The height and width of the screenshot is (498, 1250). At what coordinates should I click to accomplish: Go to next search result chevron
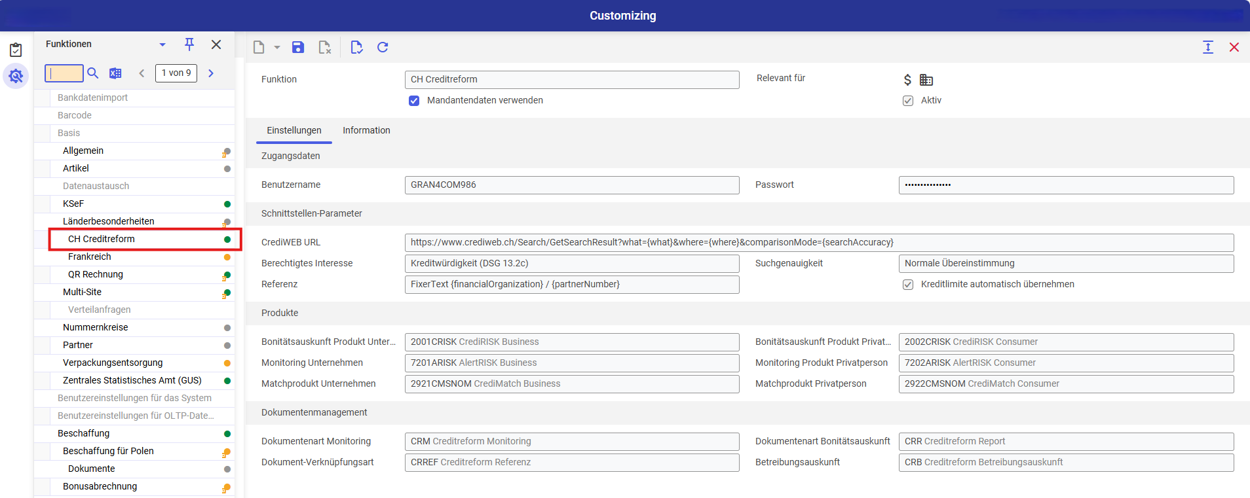pyautogui.click(x=211, y=73)
